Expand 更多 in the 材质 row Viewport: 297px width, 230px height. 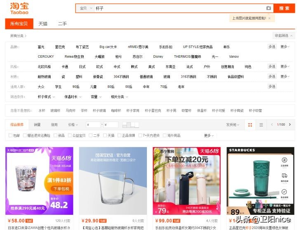285,77
